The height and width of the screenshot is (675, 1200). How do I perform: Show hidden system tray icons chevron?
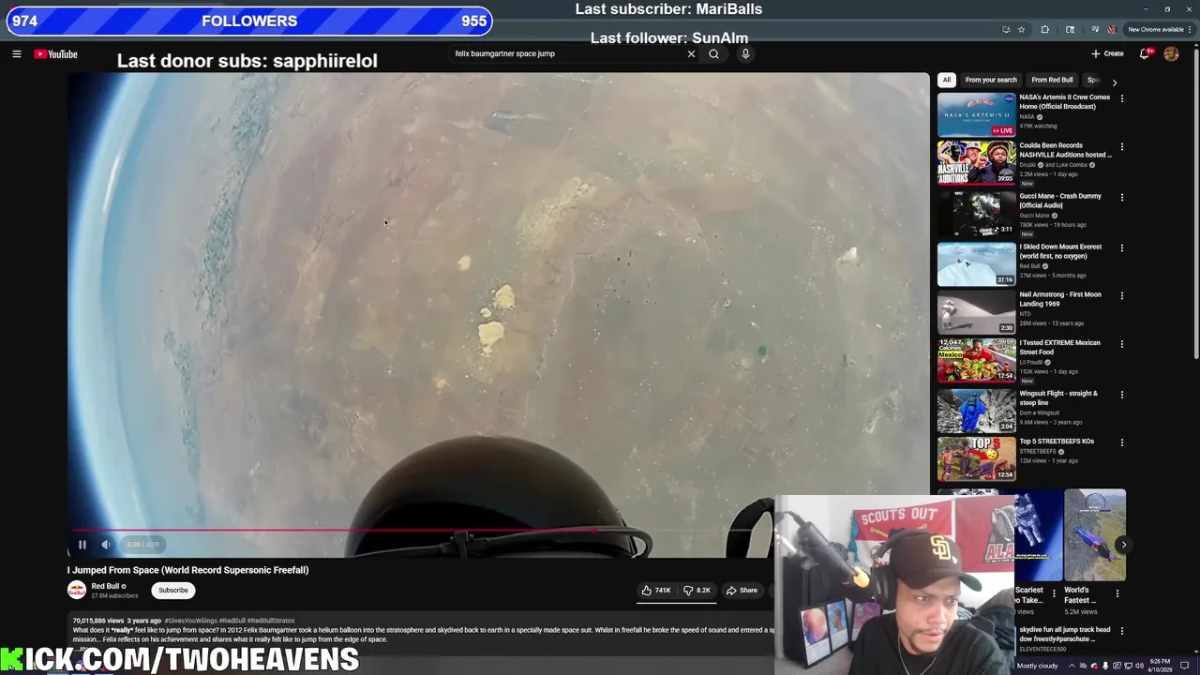point(1072,666)
